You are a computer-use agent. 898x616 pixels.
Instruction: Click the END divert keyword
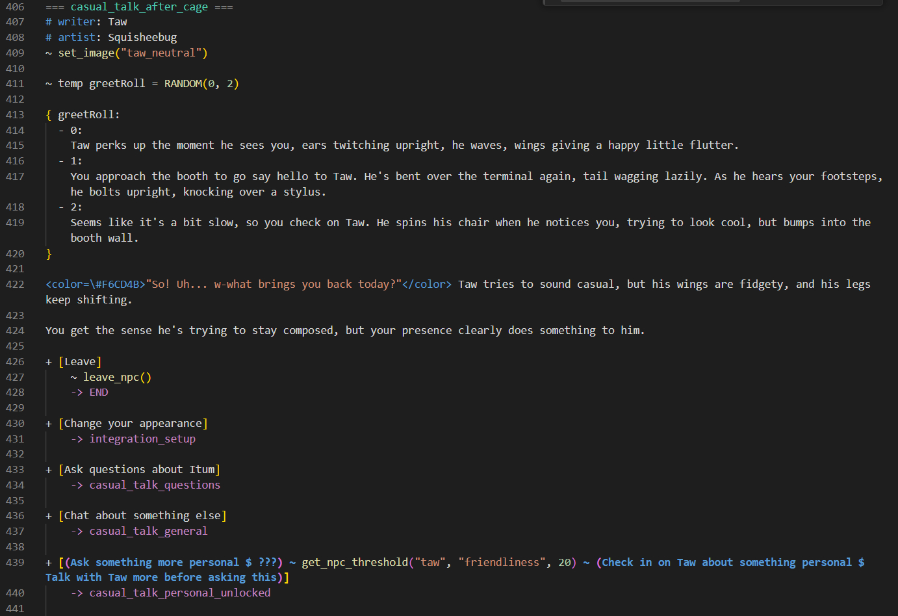coord(99,392)
